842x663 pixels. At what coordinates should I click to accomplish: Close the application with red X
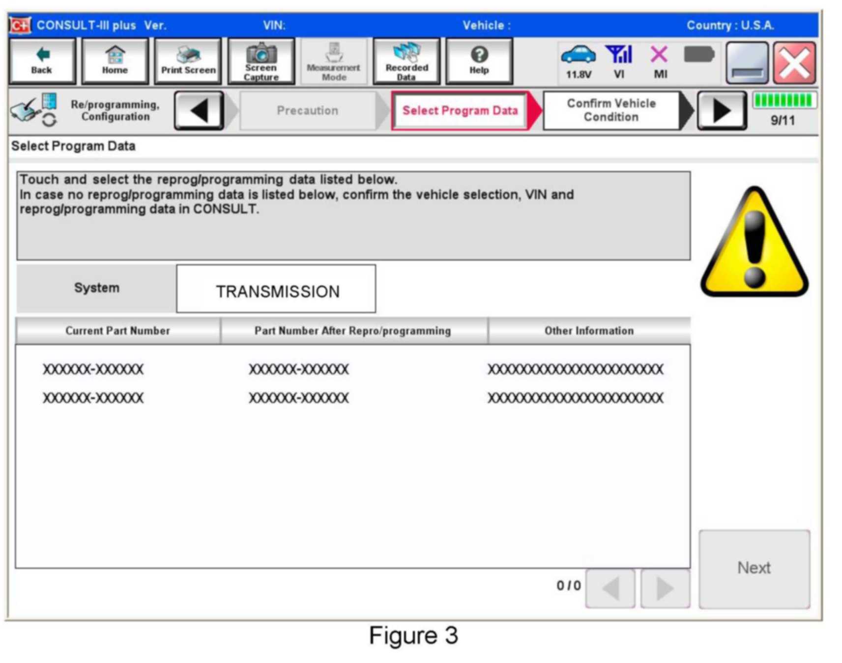click(794, 63)
